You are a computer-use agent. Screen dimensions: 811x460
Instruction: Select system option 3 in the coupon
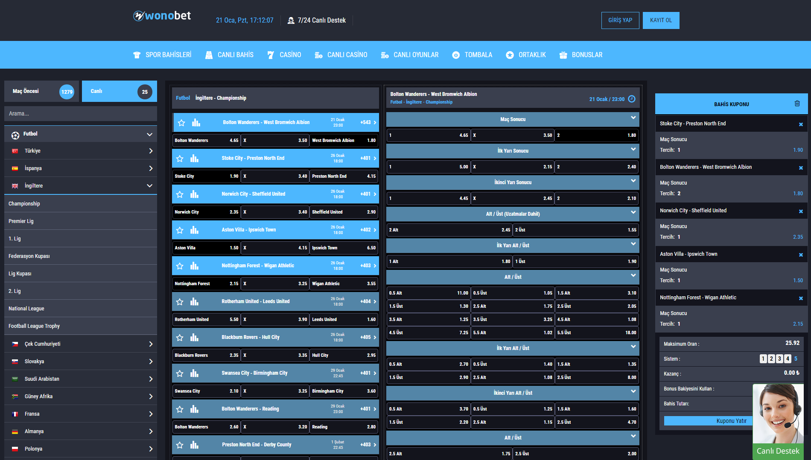pyautogui.click(x=779, y=359)
